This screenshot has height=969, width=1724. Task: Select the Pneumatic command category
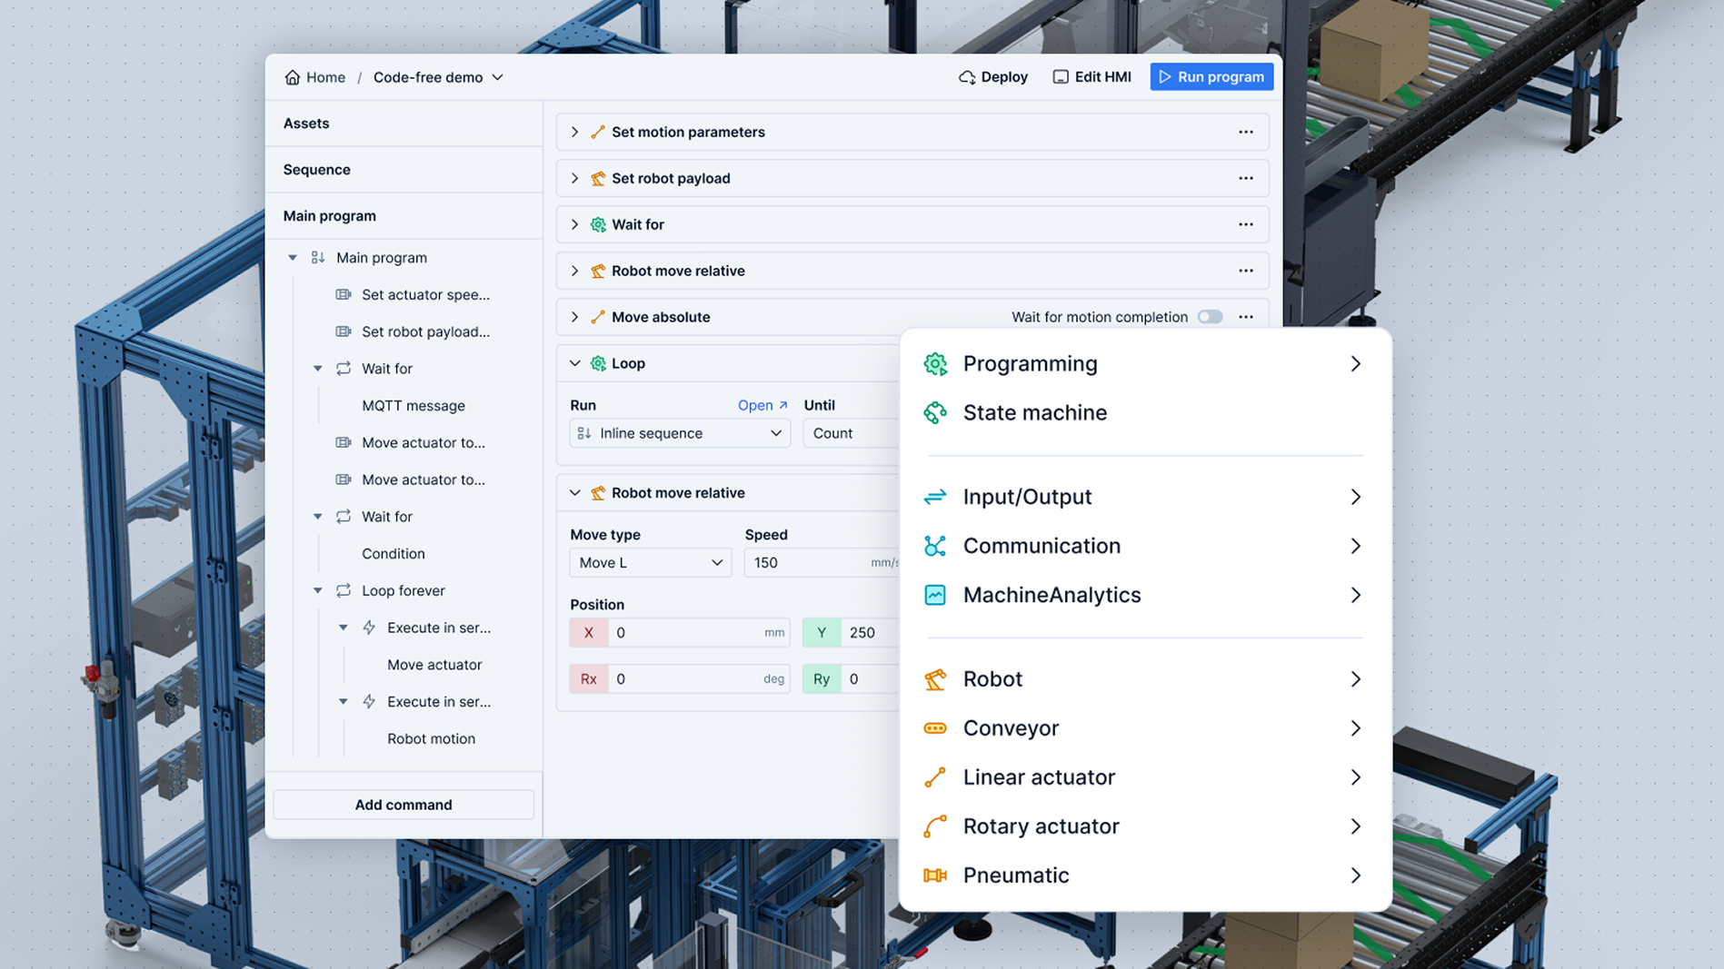pos(1015,875)
